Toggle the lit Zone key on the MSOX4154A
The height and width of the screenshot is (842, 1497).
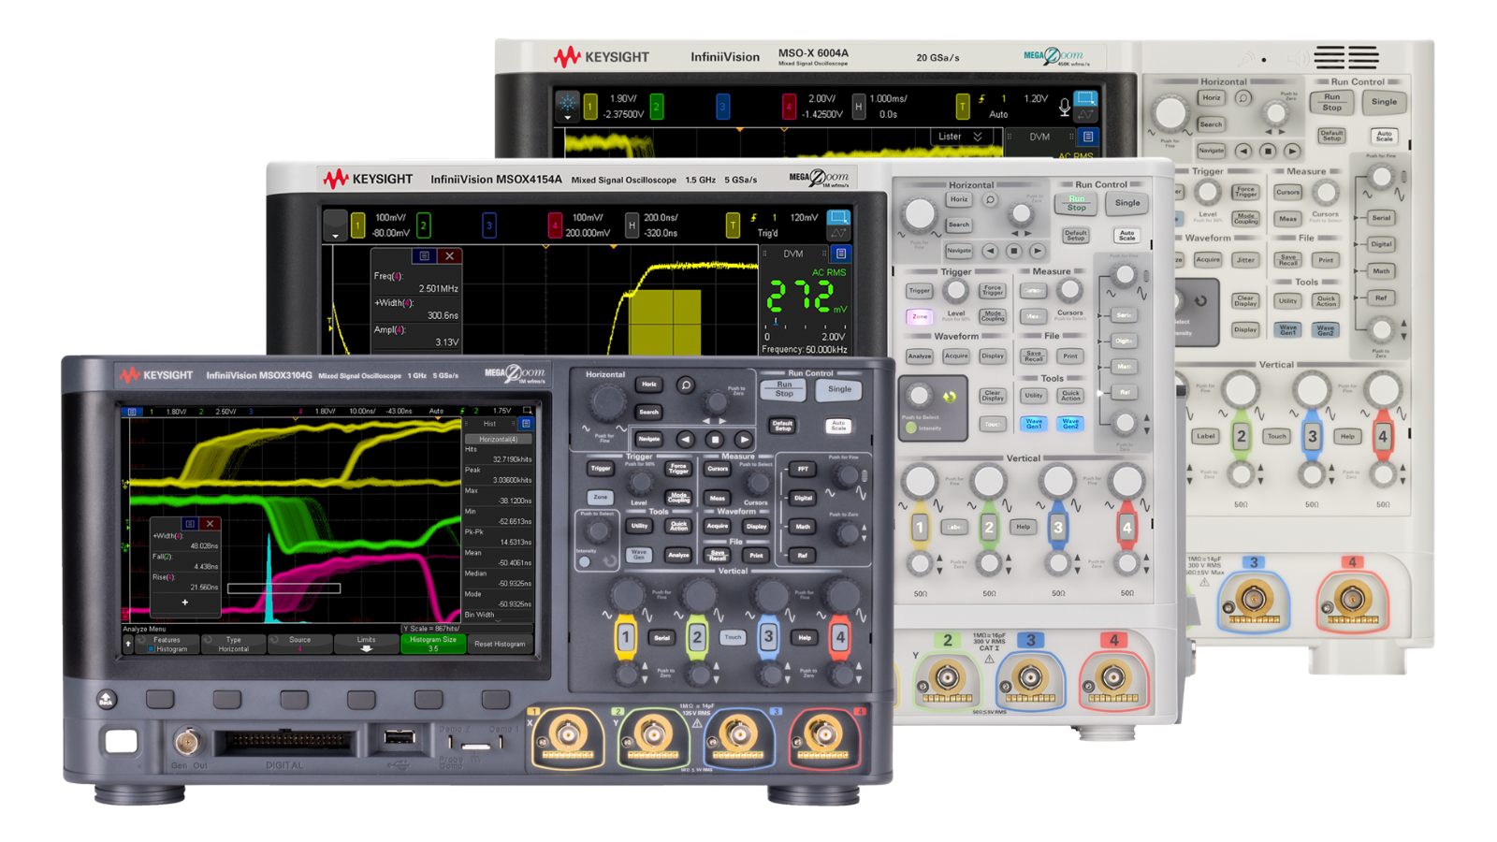point(920,317)
